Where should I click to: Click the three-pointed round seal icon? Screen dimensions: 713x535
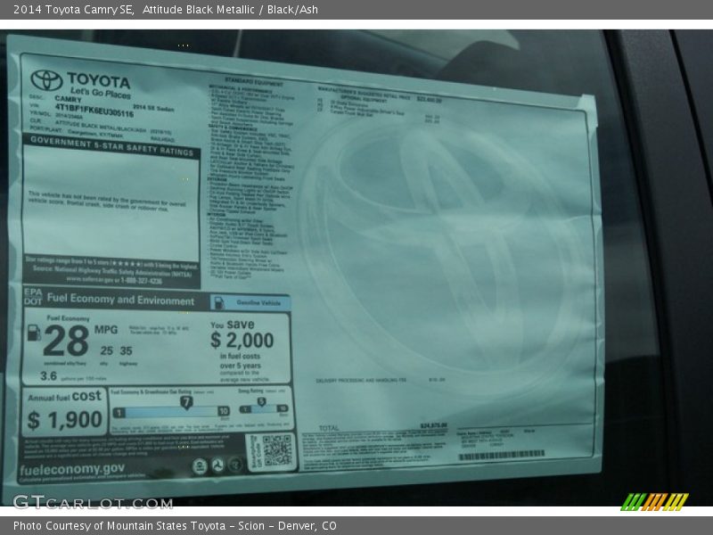(217, 465)
